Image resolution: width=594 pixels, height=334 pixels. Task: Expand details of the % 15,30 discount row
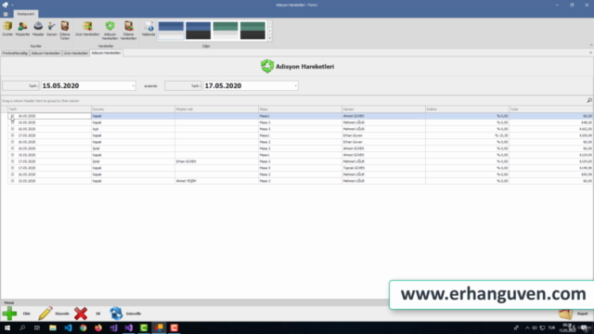point(12,135)
